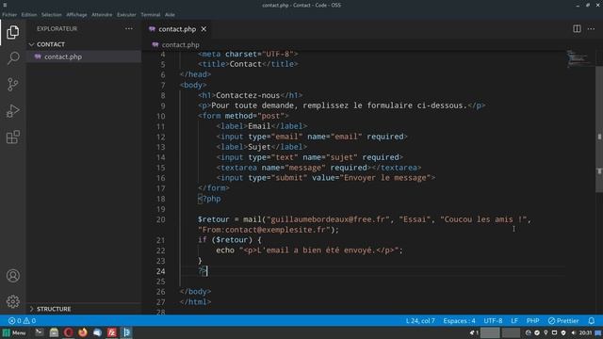This screenshot has height=339, width=603.
Task: Launch Opera from the taskbar
Action: pyautogui.click(x=69, y=332)
